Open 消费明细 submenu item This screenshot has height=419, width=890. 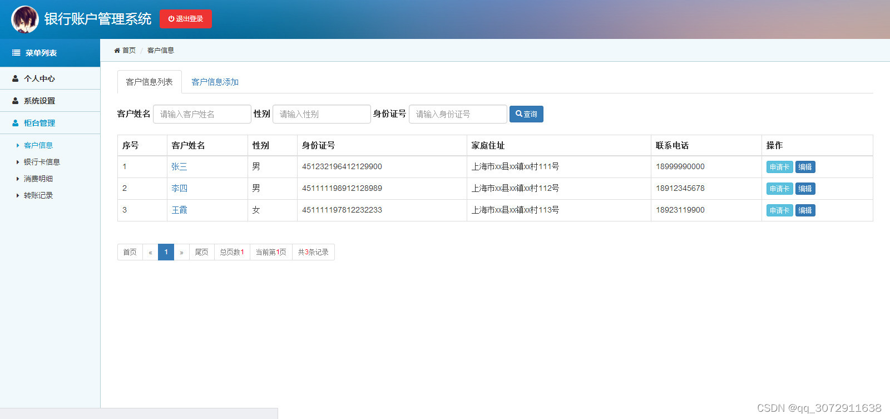(38, 179)
